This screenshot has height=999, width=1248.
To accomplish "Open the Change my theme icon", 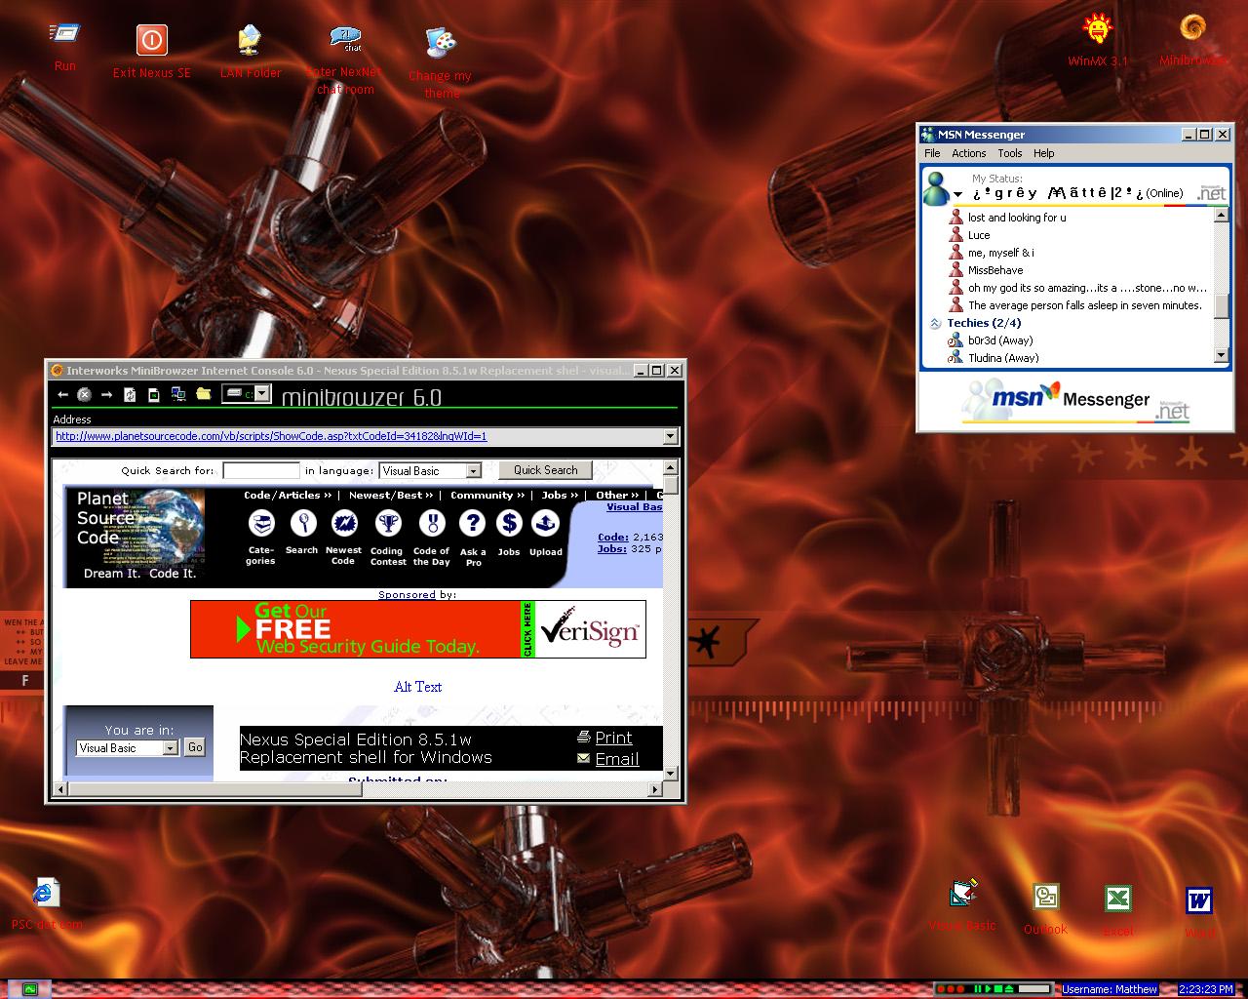I will (x=441, y=43).
